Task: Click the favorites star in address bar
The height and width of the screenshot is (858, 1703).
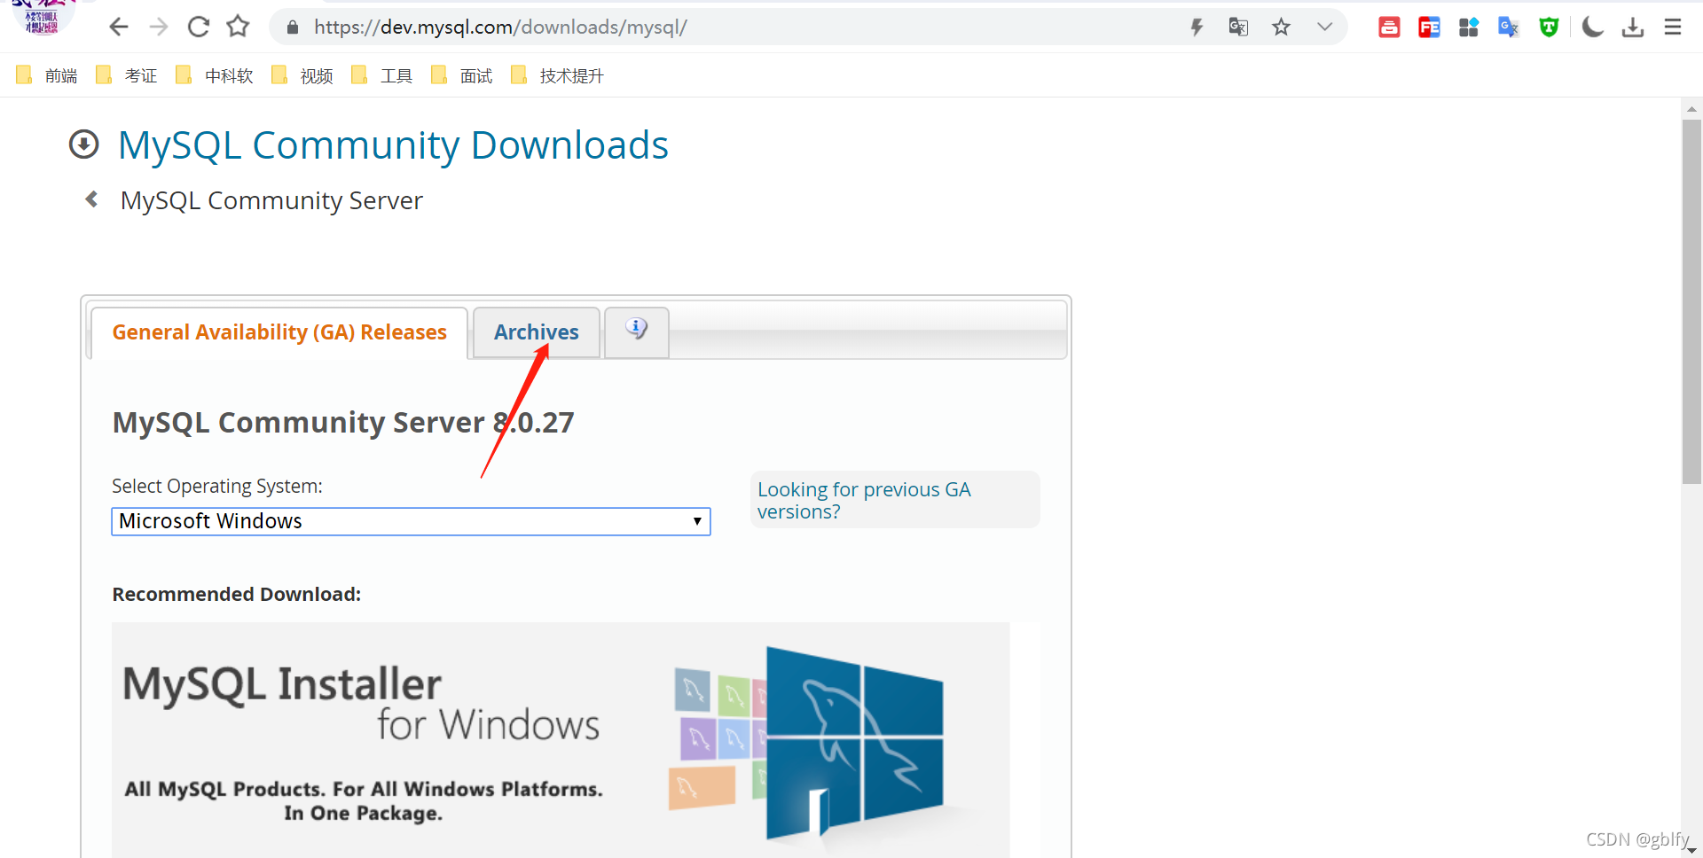Action: click(1281, 27)
